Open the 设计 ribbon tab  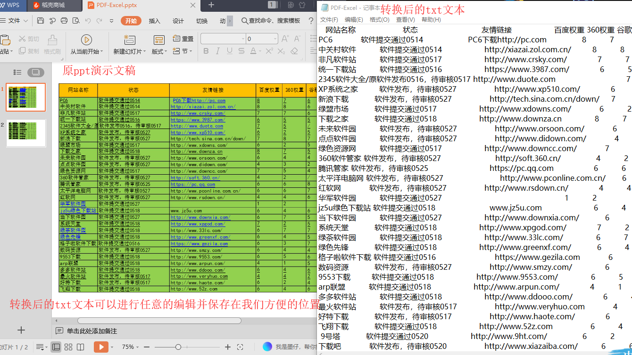coord(178,21)
